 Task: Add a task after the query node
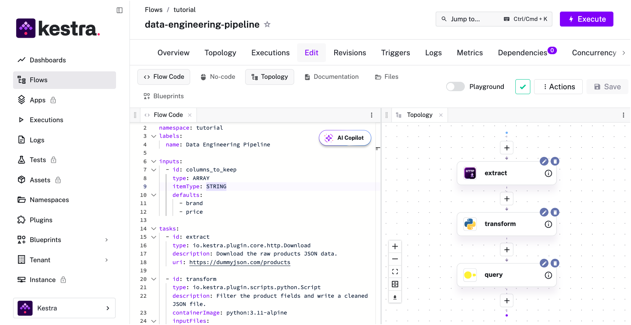point(507,301)
